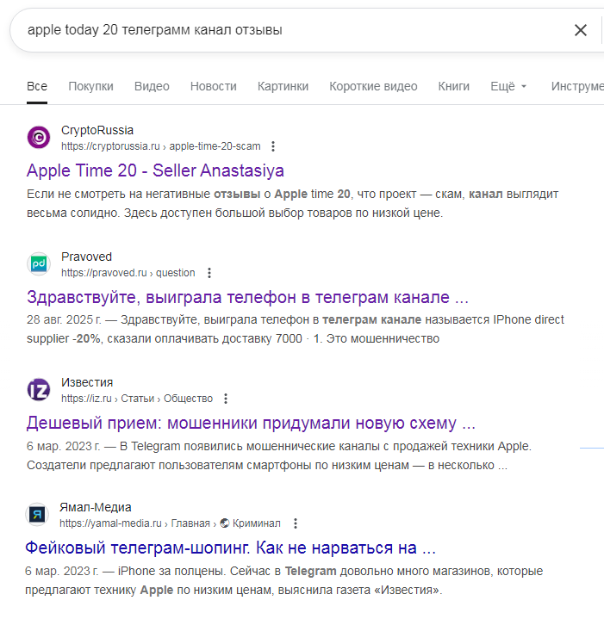Open three-dot options for Известия result
The image size is (604, 619).
(x=226, y=399)
